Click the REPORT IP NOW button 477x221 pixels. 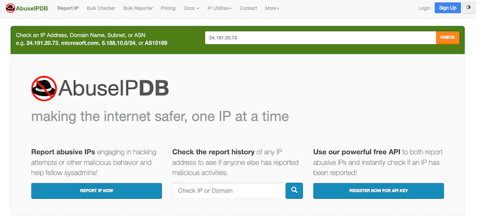tap(97, 191)
